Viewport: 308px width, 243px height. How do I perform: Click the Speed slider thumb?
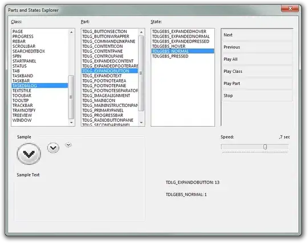[x=265, y=147]
